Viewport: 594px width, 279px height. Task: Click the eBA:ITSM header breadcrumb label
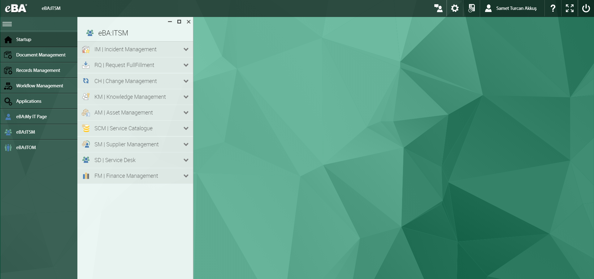tap(51, 8)
